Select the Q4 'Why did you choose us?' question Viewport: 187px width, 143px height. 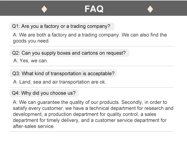coord(44,93)
